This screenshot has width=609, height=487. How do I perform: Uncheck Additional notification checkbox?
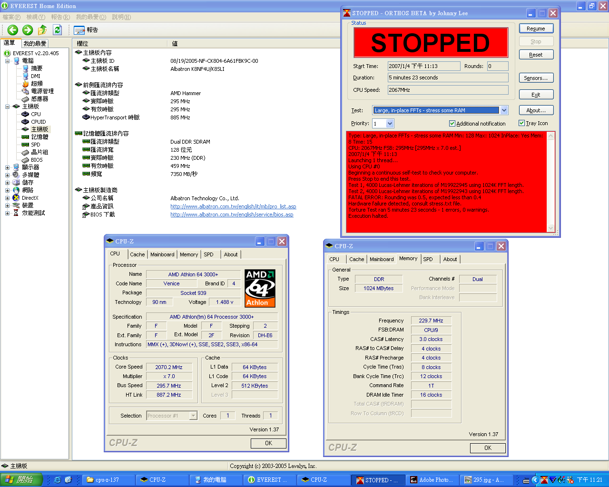pyautogui.click(x=452, y=124)
